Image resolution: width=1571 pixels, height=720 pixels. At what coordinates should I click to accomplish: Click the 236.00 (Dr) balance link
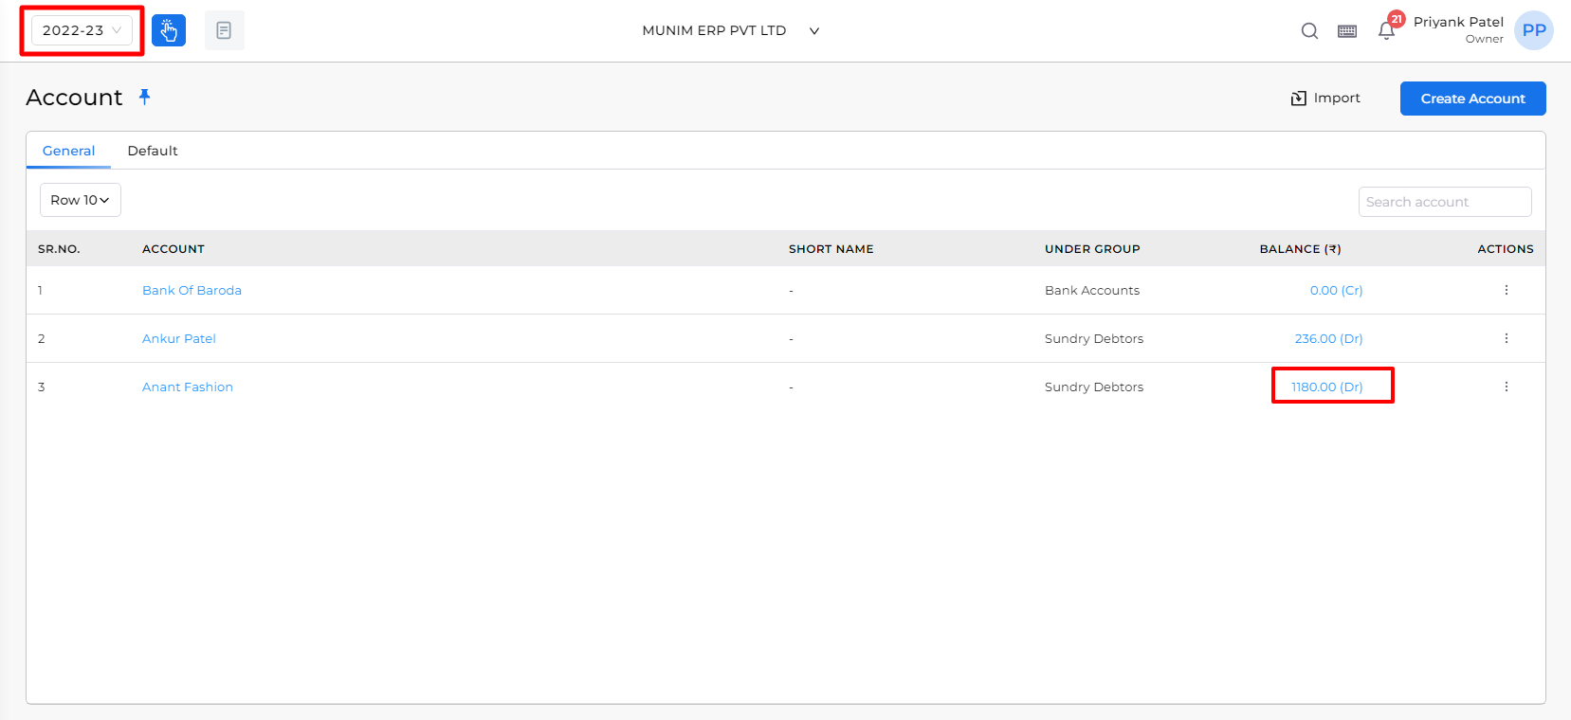point(1328,338)
